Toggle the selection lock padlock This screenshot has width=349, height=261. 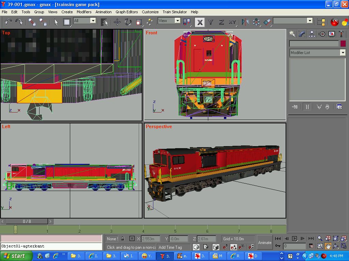point(123,239)
